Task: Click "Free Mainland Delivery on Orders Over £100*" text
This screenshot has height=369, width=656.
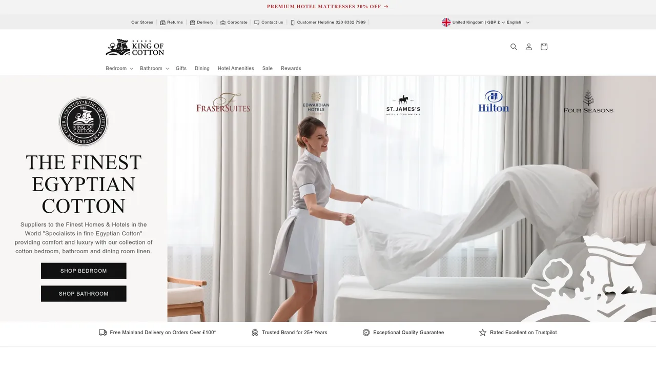Action: [163, 332]
